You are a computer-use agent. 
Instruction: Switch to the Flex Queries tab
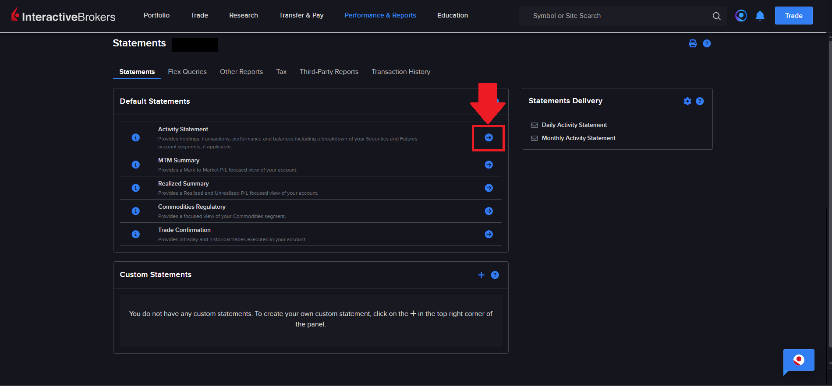187,72
